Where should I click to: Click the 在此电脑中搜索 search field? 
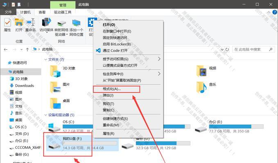pyautogui.click(x=253, y=49)
